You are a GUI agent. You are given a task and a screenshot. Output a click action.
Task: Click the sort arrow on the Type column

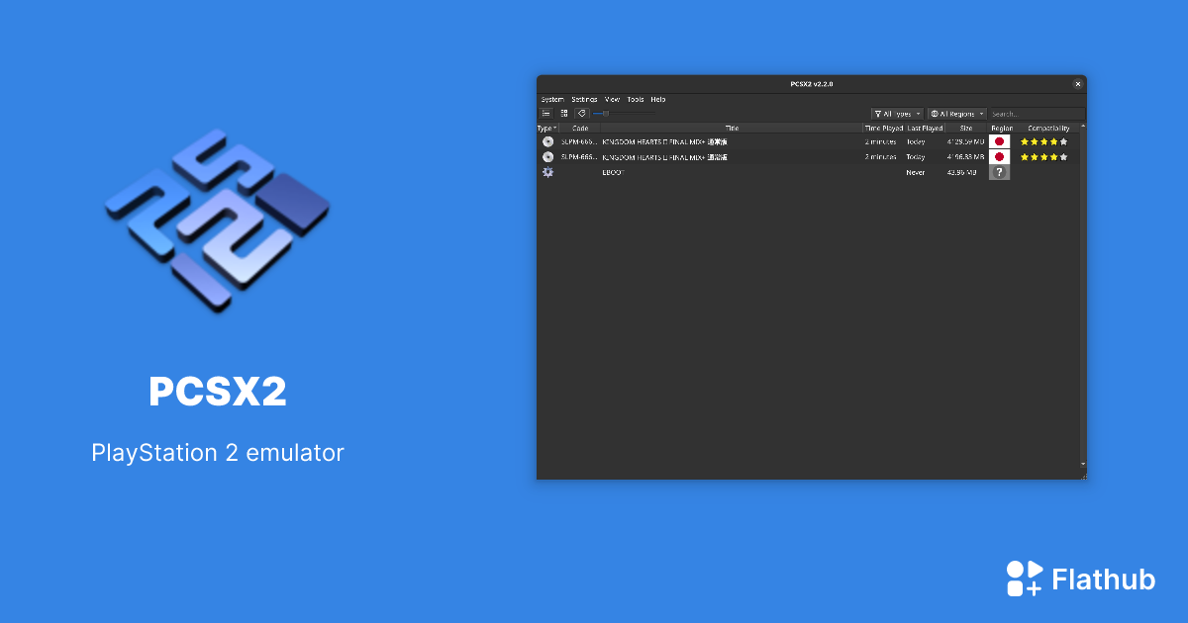coord(555,127)
